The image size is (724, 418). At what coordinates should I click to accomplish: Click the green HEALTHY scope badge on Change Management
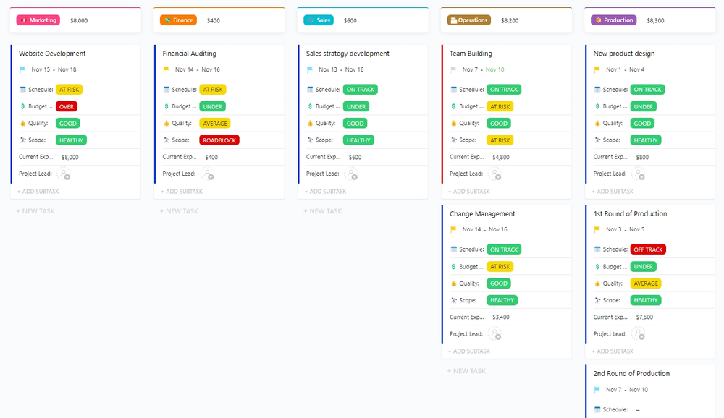point(502,299)
